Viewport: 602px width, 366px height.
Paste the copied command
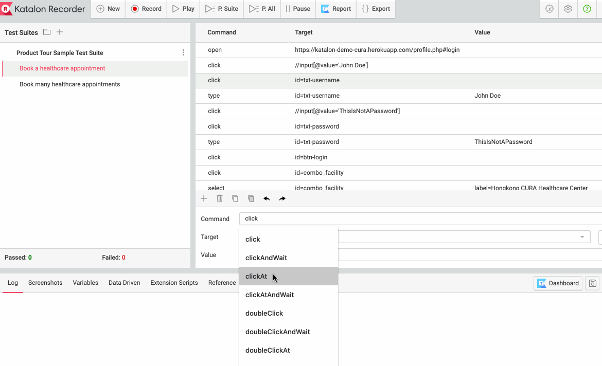pyautogui.click(x=251, y=198)
